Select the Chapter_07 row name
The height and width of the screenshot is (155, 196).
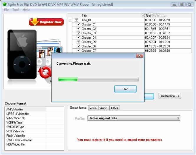[89, 51]
